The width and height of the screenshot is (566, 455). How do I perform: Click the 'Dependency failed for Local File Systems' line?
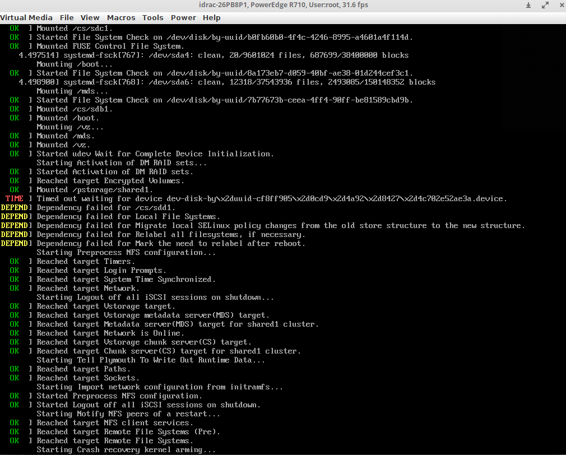click(x=128, y=216)
